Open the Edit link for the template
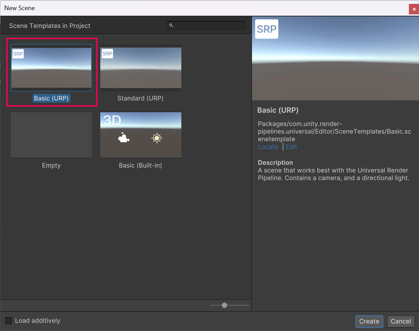This screenshot has height=331, width=419. coord(291,147)
